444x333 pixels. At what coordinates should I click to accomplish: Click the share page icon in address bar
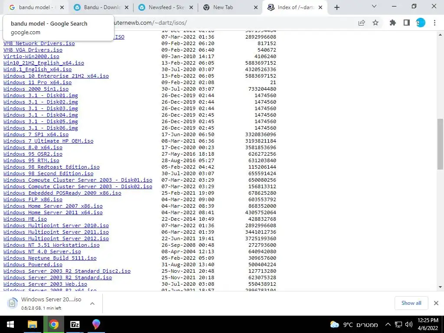click(362, 23)
